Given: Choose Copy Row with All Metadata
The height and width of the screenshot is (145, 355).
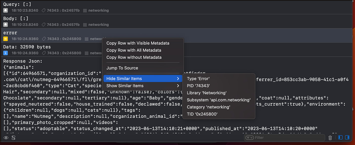Looking at the screenshot, I should pos(134,50).
